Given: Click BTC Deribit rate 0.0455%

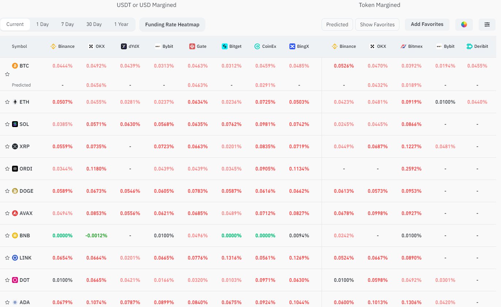Looking at the screenshot, I should (477, 66).
